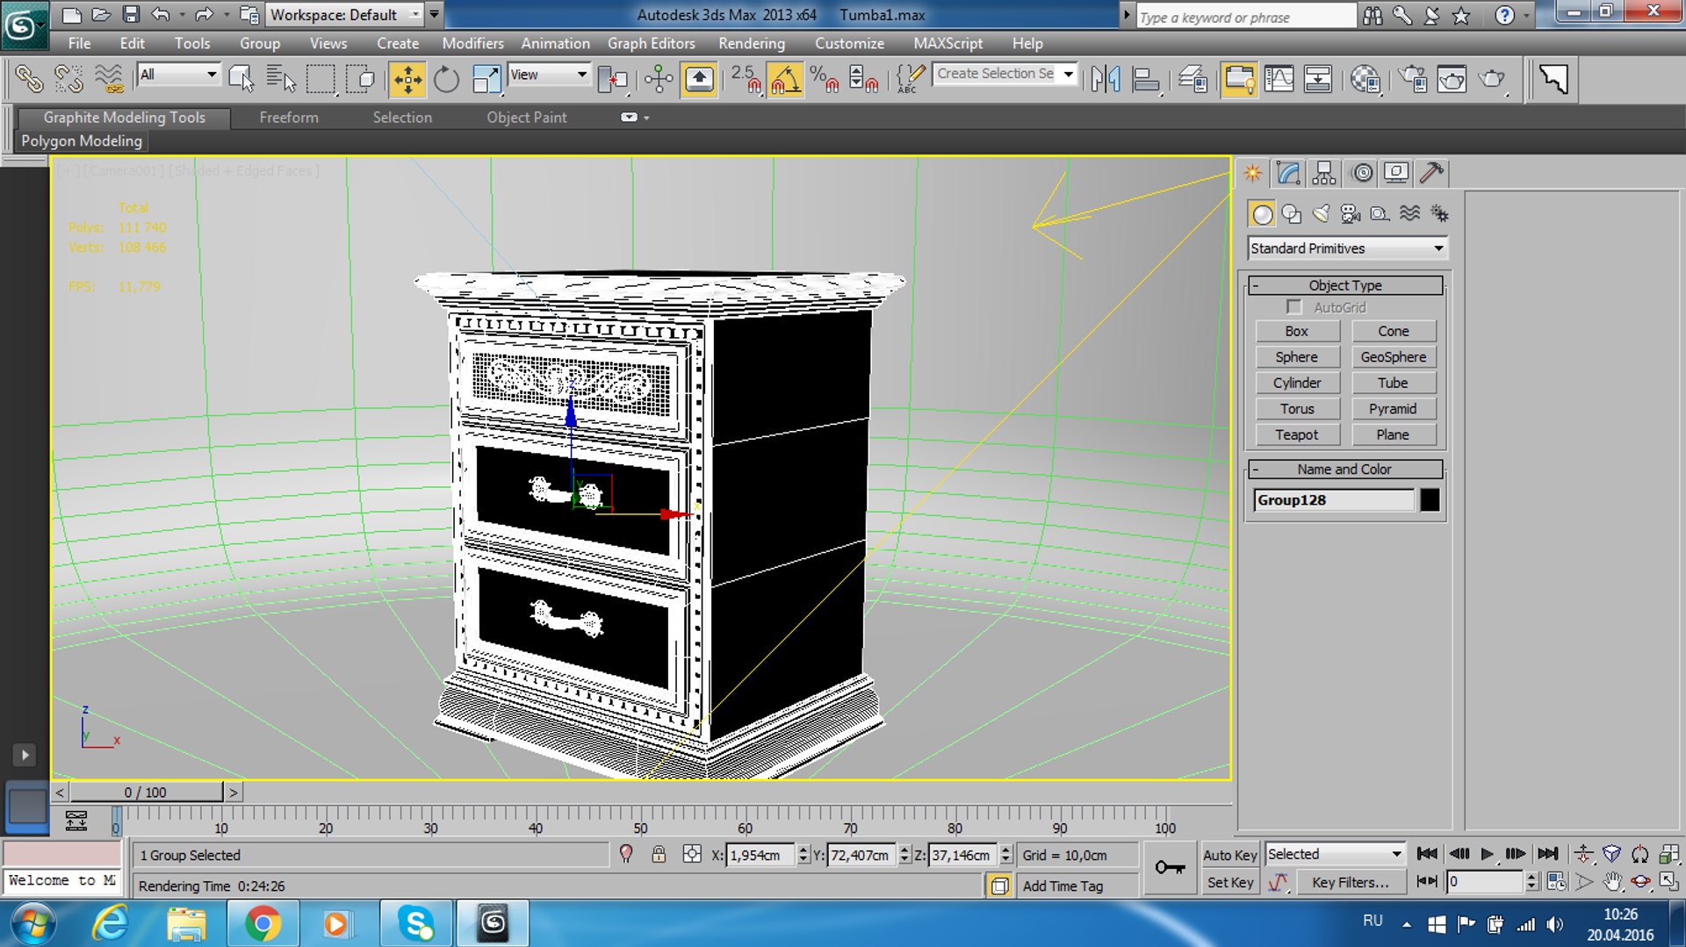Screen dimensions: 1686x947
Task: Open the Rendering menu
Action: 752,43
